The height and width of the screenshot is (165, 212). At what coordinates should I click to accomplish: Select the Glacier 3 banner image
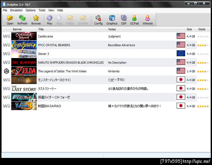(x=24, y=53)
